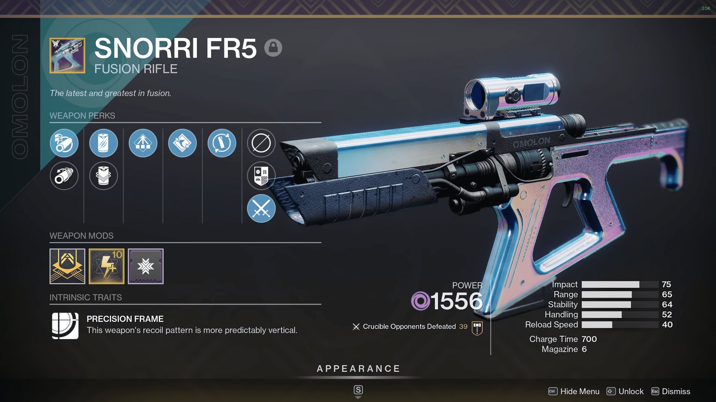Toggle the crossed-swords PvP perk icon
Viewport: 716px width, 402px height.
pos(260,208)
